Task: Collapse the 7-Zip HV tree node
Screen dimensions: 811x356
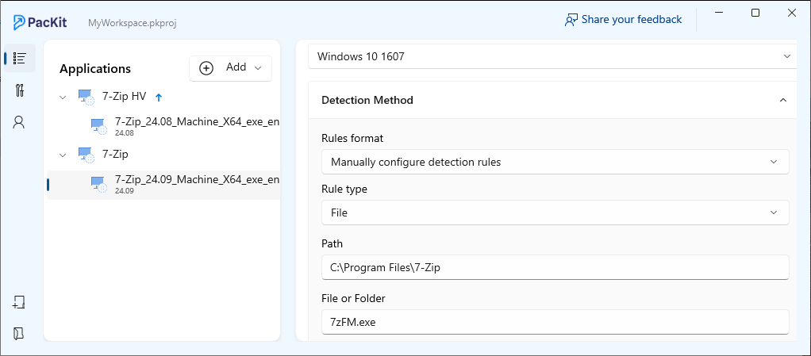Action: click(63, 98)
